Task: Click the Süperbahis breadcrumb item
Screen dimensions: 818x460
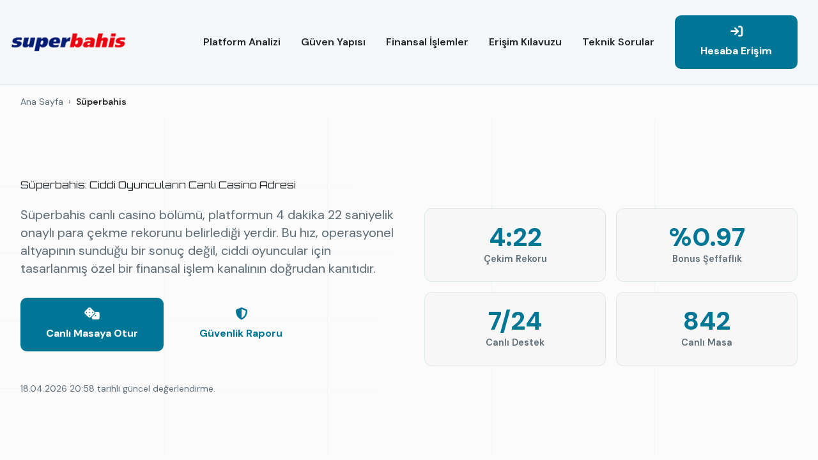Action: (101, 102)
